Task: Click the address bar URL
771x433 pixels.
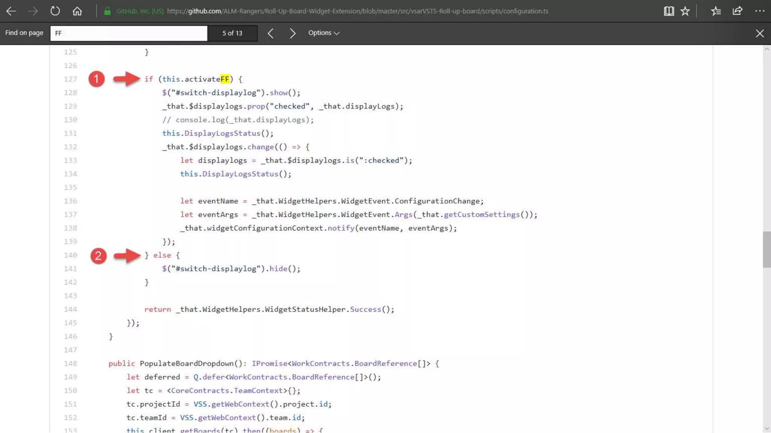Action: pyautogui.click(x=357, y=11)
